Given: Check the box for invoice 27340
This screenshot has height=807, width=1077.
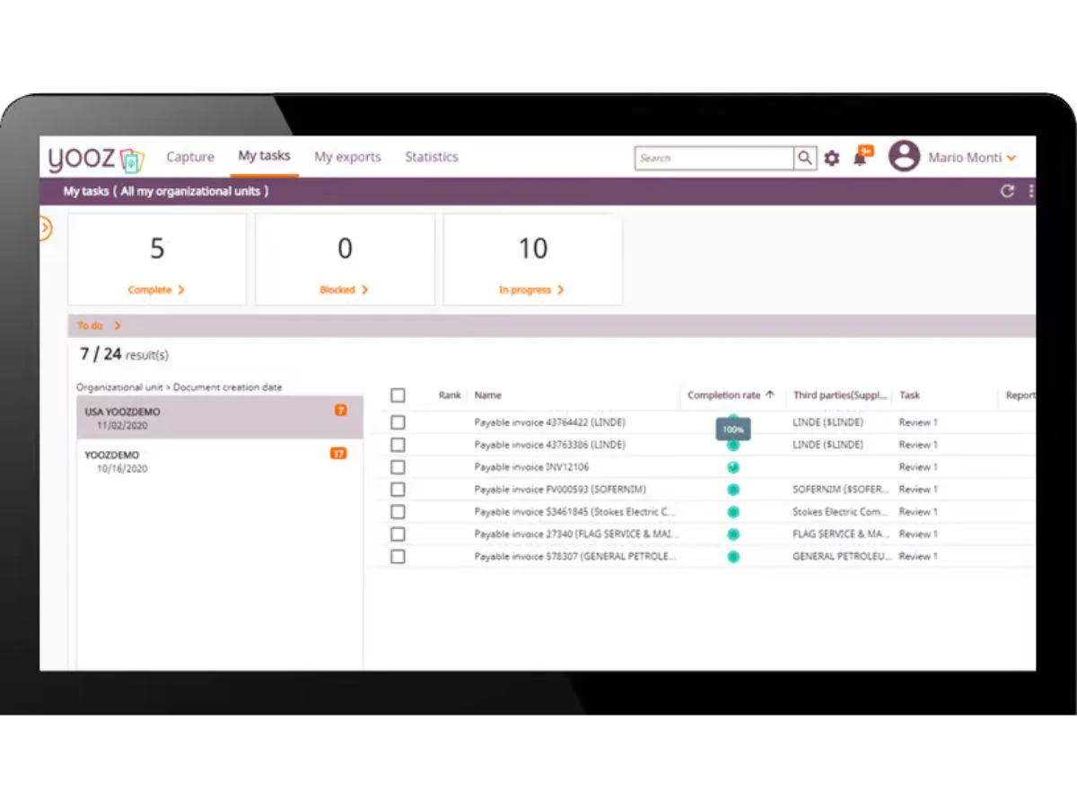Looking at the screenshot, I should coord(398,534).
